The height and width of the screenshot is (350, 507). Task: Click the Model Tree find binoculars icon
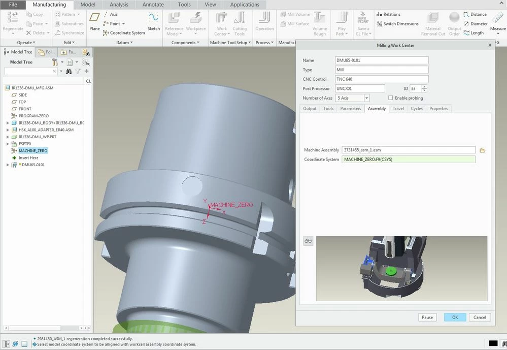click(69, 71)
